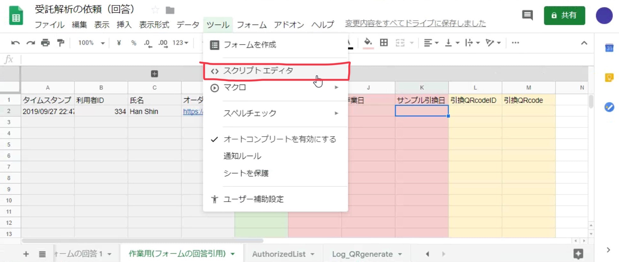
Task: Switch to the Log_QRgenerate sheet tab
Action: [x=362, y=254]
